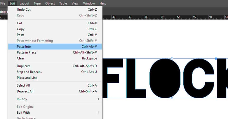Choose Undo Cut from Edit menu
Image resolution: width=228 pixels, height=119 pixels.
55,9
